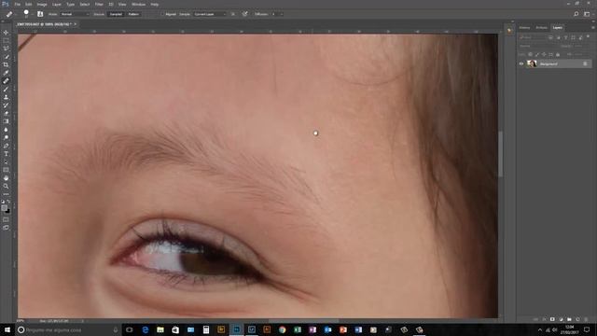Switch to the Layers panel tab
Screen dimensions: 597x336
pos(558,27)
